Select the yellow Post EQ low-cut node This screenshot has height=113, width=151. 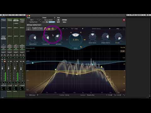point(56,69)
